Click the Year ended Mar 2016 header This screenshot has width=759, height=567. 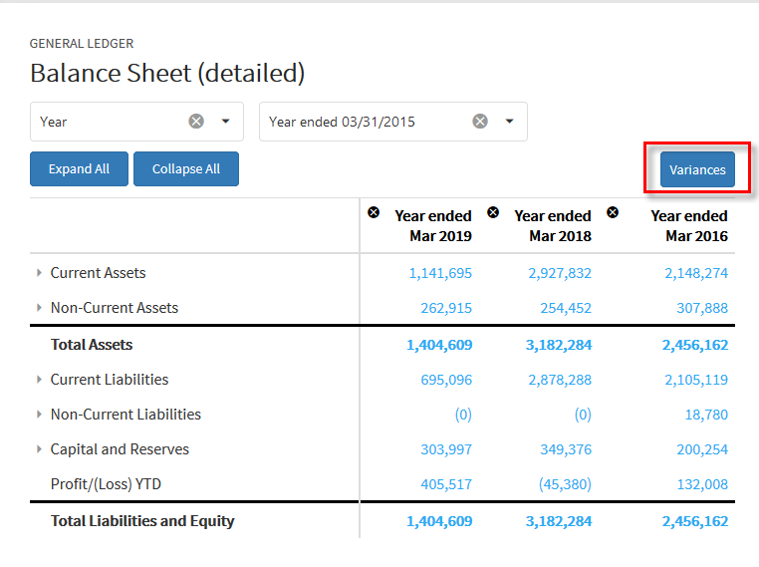click(689, 225)
